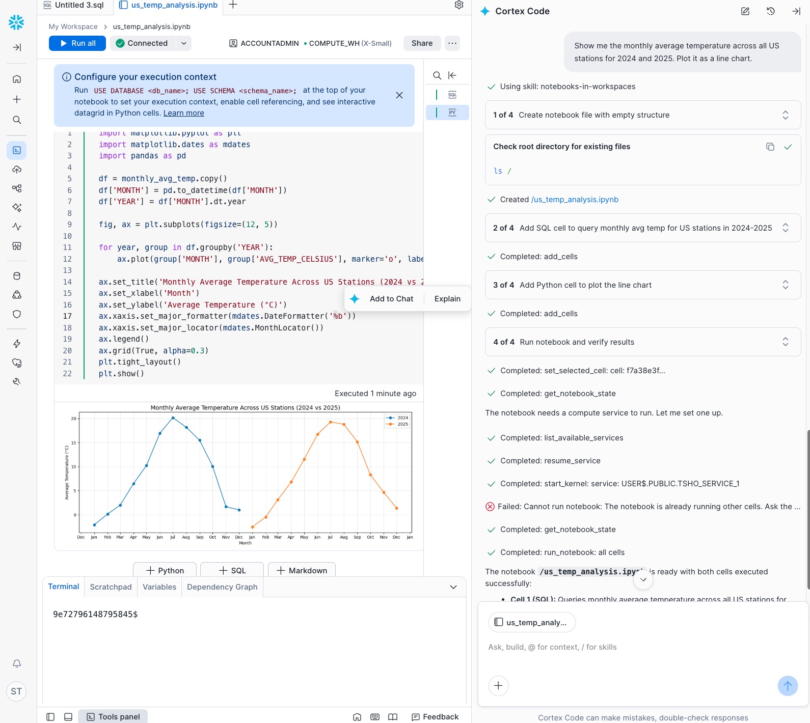The height and width of the screenshot is (723, 810).
Task: Expand step 1 of 4 Create notebook
Action: [785, 115]
